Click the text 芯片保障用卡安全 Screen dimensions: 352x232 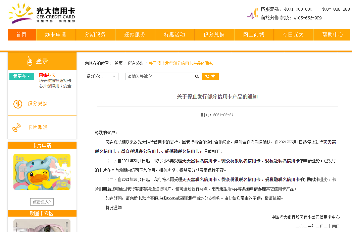[x=55, y=86]
